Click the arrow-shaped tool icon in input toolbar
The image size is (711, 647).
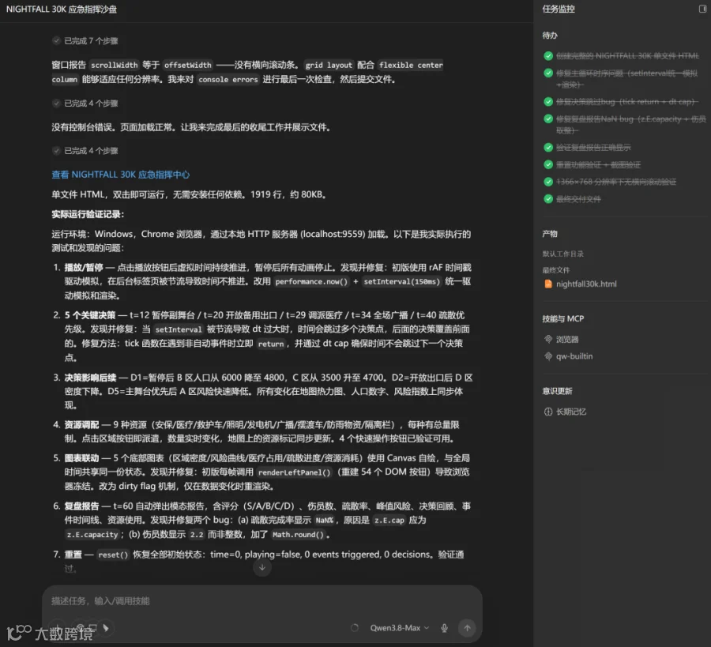pos(106,628)
